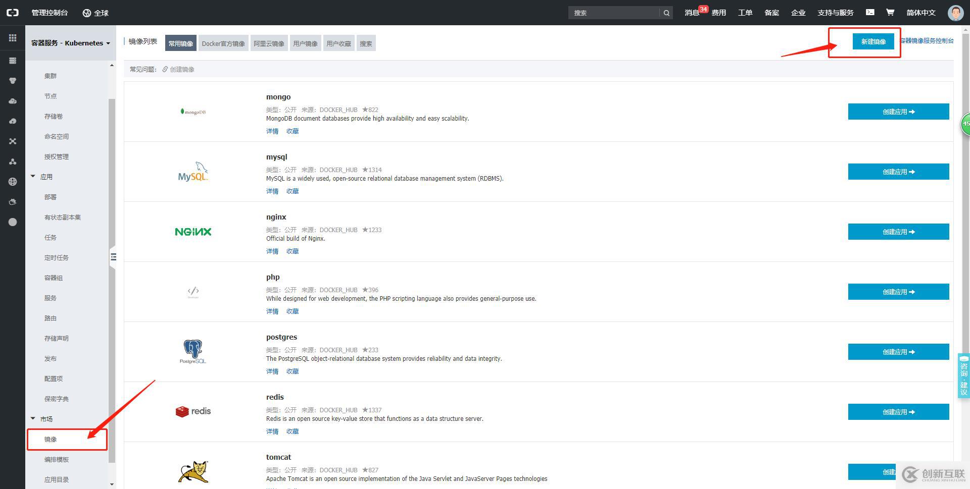
Task: Open the 简体中文 language dropdown
Action: coord(921,13)
